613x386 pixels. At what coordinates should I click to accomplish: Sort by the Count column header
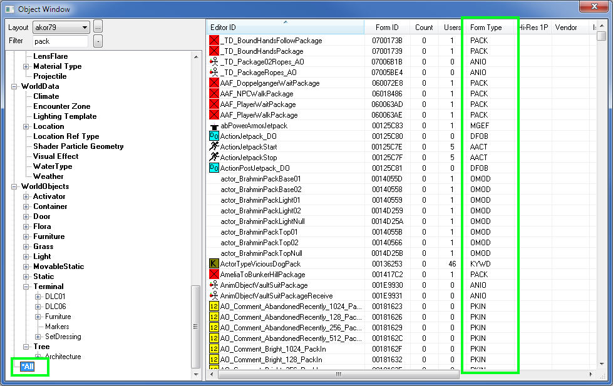[424, 28]
